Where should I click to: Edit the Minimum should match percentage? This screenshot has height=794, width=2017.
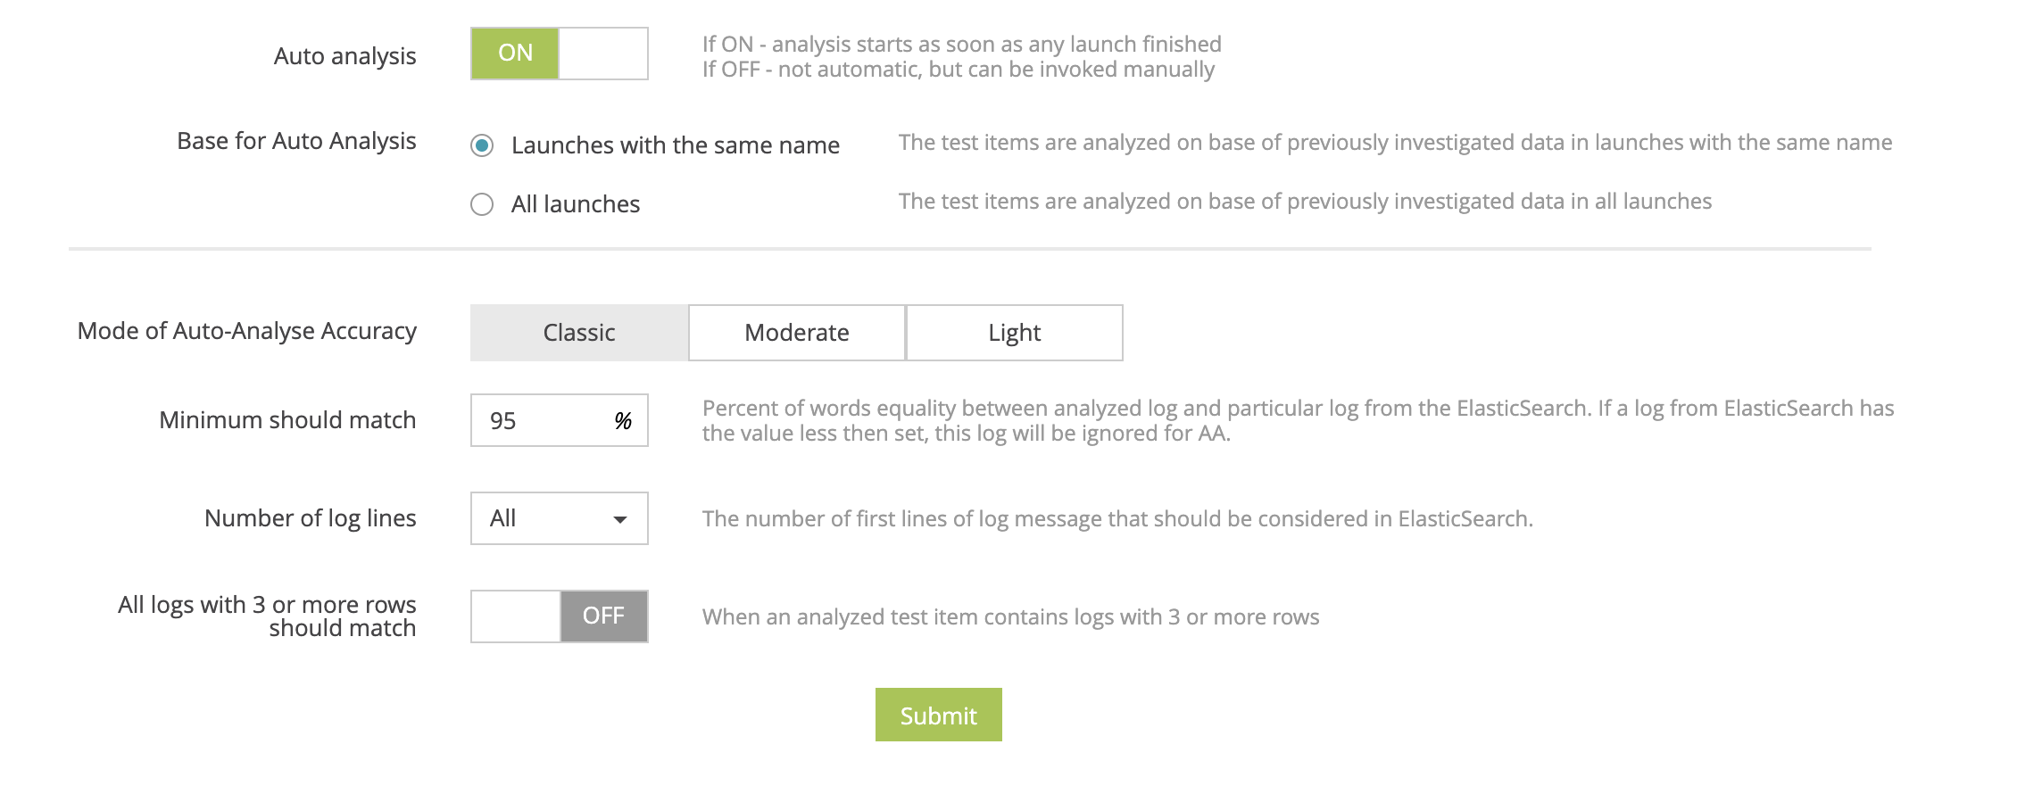tap(535, 420)
